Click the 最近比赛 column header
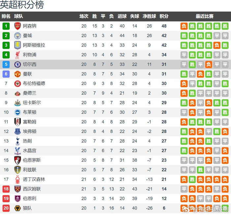The width and height of the screenshot is (231, 215). [x=204, y=16]
